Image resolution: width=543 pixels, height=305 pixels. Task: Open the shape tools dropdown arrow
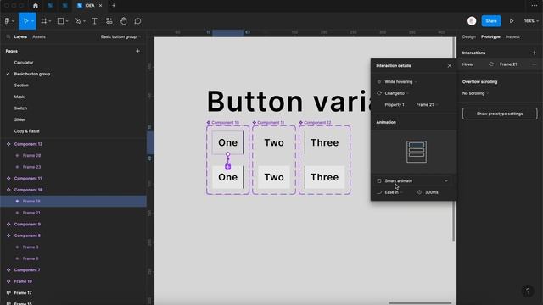[x=67, y=21]
